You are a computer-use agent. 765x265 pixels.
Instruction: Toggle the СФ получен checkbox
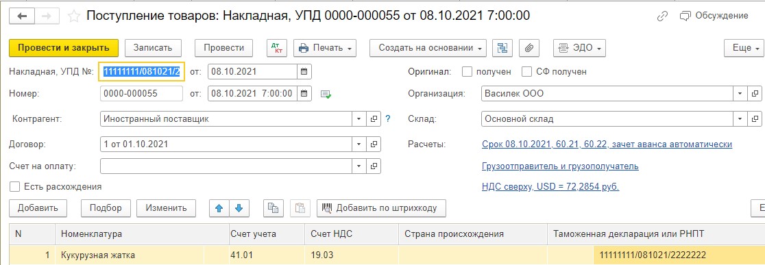526,72
